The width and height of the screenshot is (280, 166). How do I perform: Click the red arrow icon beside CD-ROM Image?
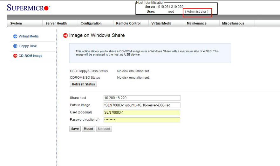[15, 56]
